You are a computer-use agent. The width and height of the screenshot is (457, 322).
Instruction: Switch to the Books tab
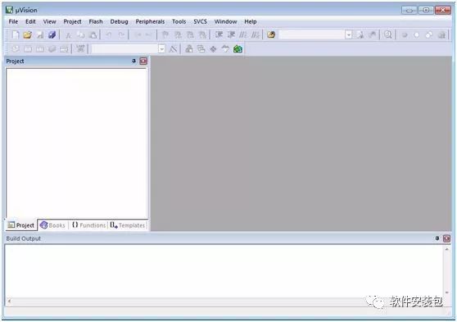click(x=52, y=225)
